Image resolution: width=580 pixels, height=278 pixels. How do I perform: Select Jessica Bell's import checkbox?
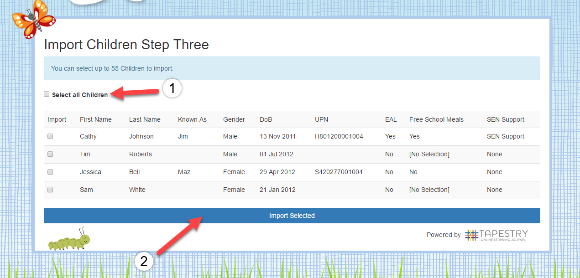pos(50,172)
